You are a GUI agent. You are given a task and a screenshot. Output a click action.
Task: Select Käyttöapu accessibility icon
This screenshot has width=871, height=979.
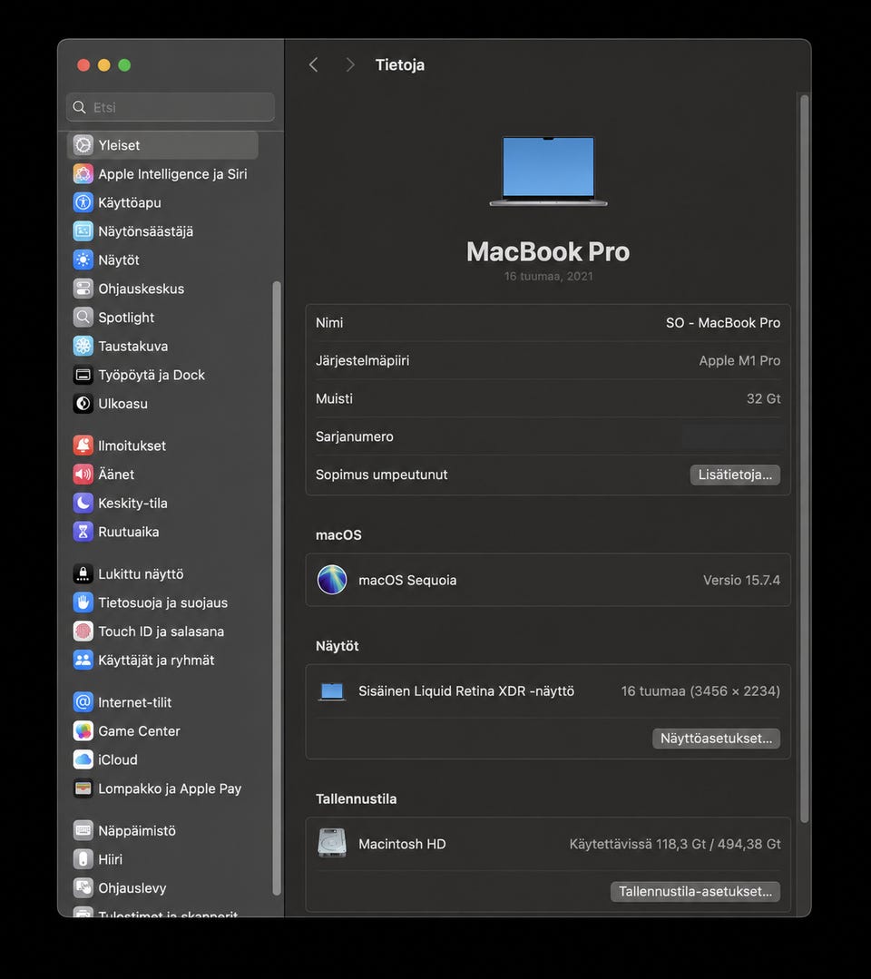coord(83,202)
